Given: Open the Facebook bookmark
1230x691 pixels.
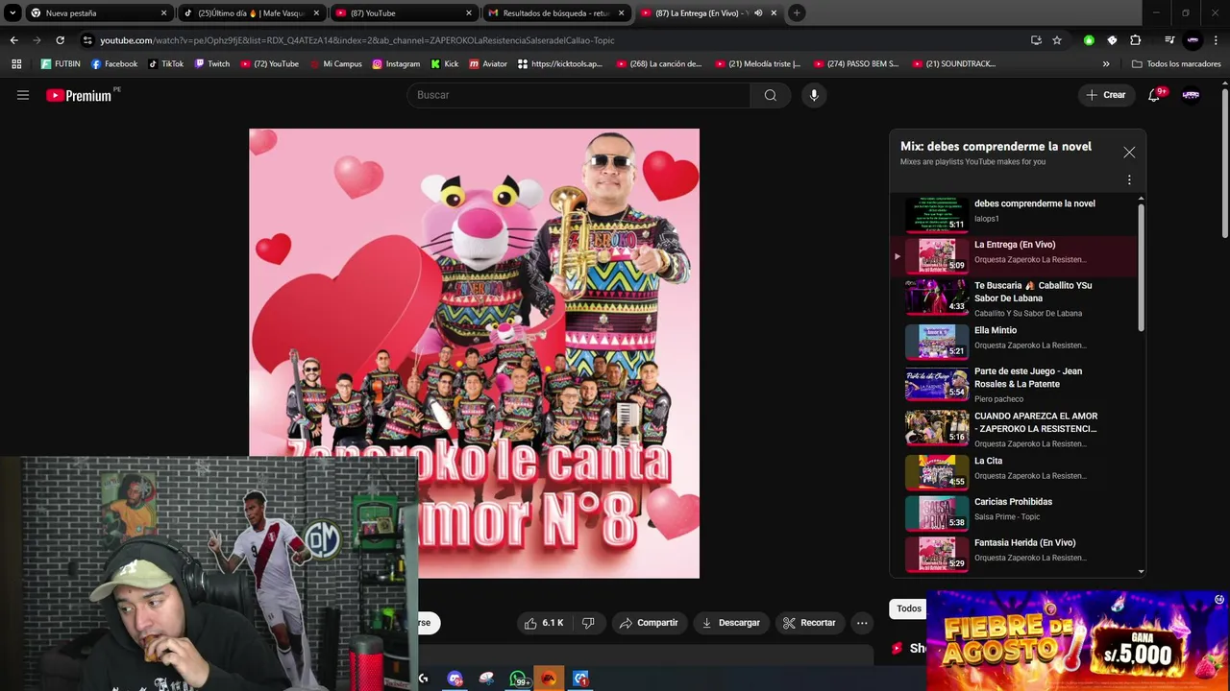Looking at the screenshot, I should click(114, 64).
